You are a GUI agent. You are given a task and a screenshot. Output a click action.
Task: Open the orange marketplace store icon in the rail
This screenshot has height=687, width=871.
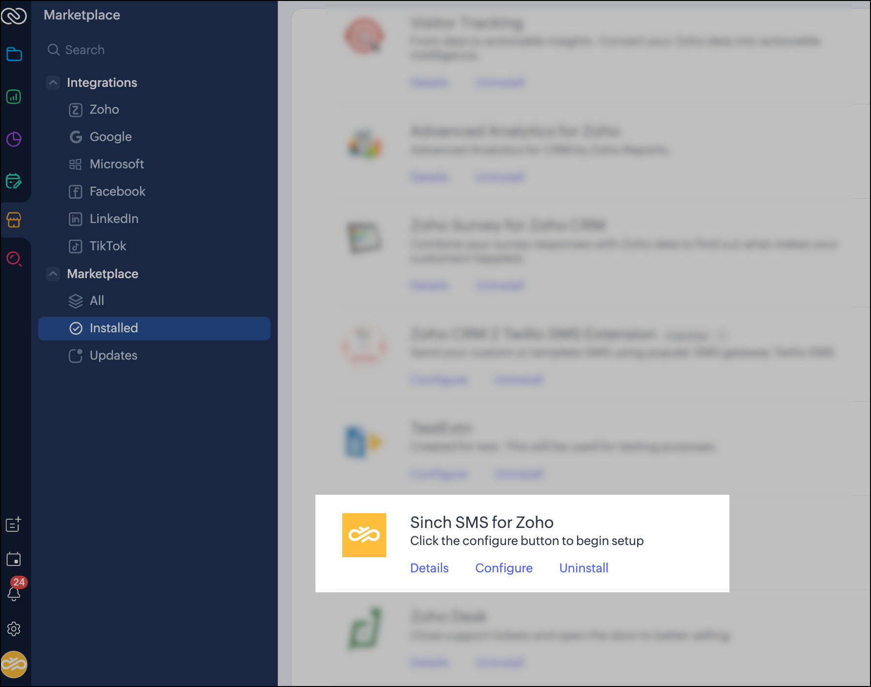[14, 220]
